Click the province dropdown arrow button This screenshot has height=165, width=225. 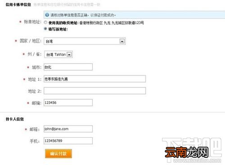click(x=69, y=55)
